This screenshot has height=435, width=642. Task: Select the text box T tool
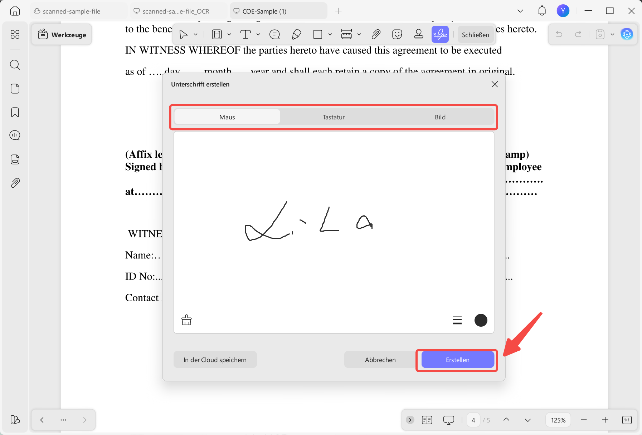pyautogui.click(x=245, y=35)
